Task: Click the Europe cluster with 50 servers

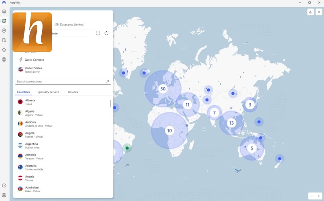Action: (162, 89)
